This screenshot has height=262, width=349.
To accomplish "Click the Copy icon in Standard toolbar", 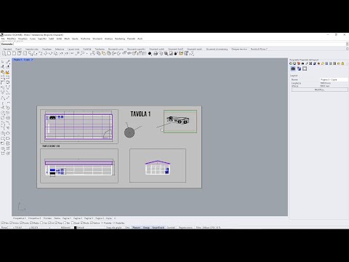I will pyautogui.click(x=35, y=54).
